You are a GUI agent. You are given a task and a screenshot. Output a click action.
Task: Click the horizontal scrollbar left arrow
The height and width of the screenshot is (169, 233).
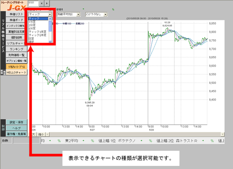click(48, 135)
